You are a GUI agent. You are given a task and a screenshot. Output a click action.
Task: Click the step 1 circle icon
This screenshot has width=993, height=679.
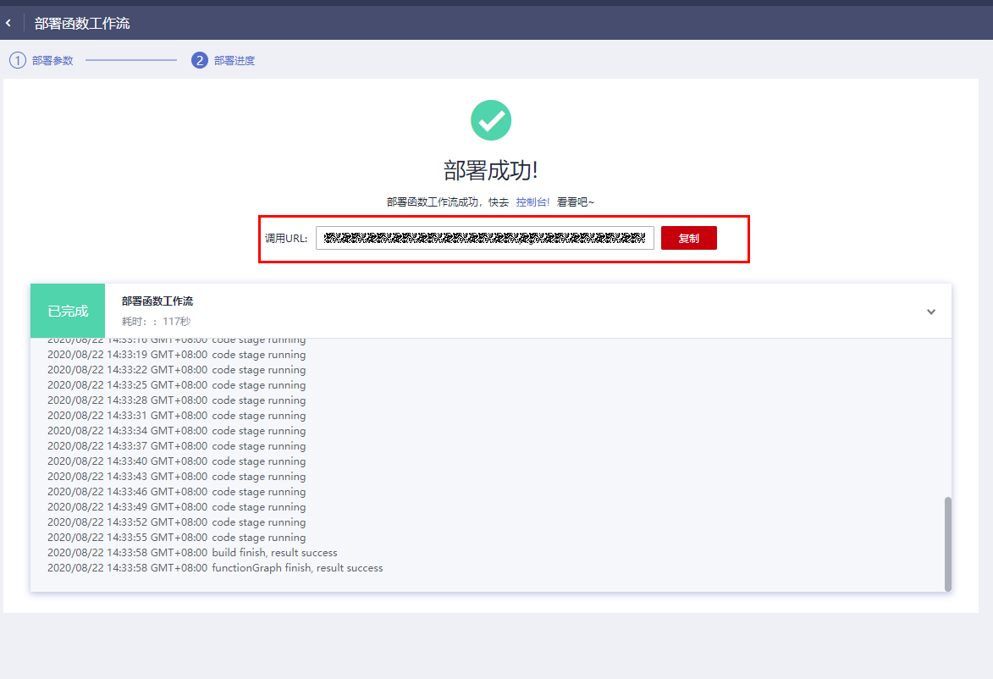click(18, 60)
